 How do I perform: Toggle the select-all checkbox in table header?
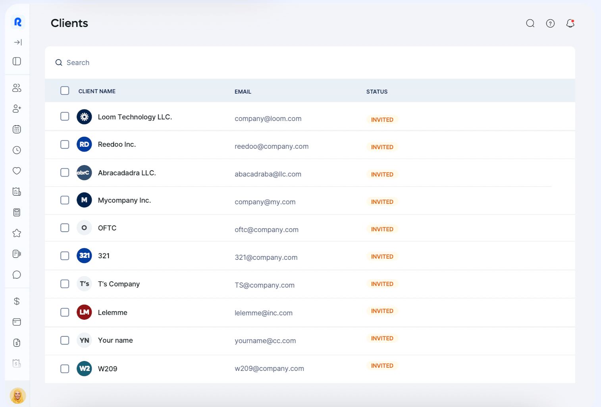click(65, 91)
